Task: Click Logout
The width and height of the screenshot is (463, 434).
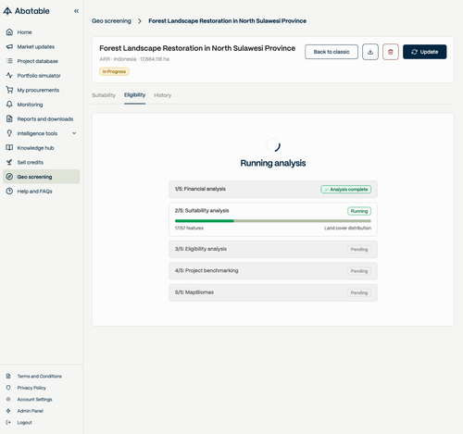Action: 25,423
